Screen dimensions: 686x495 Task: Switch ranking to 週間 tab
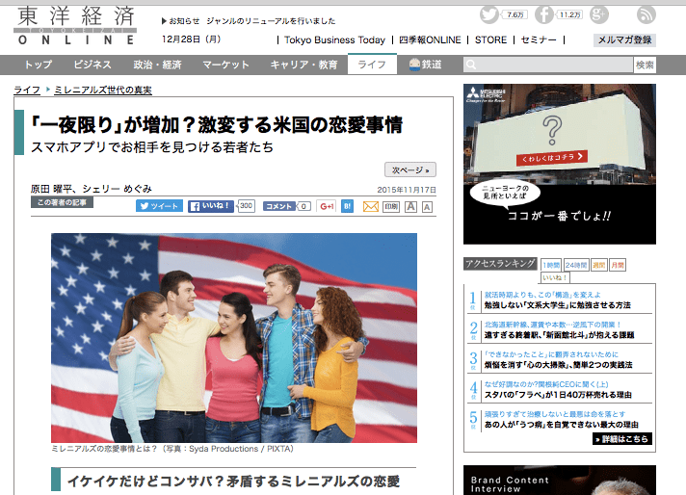pos(598,265)
